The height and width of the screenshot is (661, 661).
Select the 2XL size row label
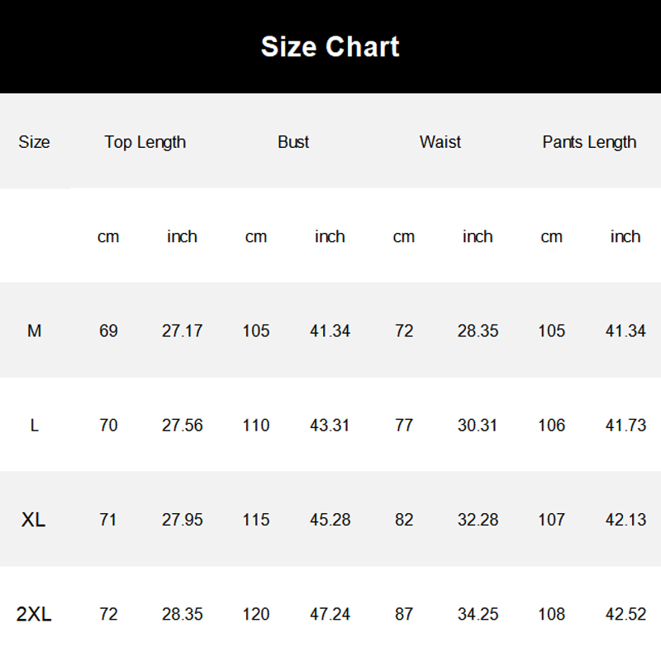coord(34,614)
